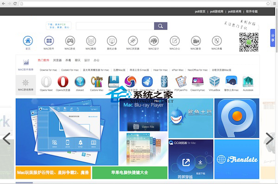This screenshot has height=184, width=278.
Task: Click the browser address bar
Action: point(143,4)
